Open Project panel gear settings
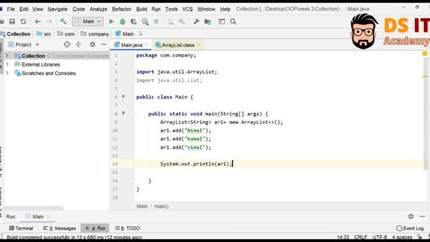430x242 pixels. coord(93,44)
